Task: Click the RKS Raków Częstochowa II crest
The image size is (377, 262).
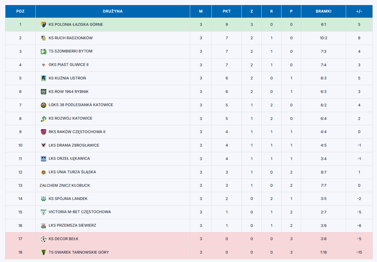Action: click(44, 132)
